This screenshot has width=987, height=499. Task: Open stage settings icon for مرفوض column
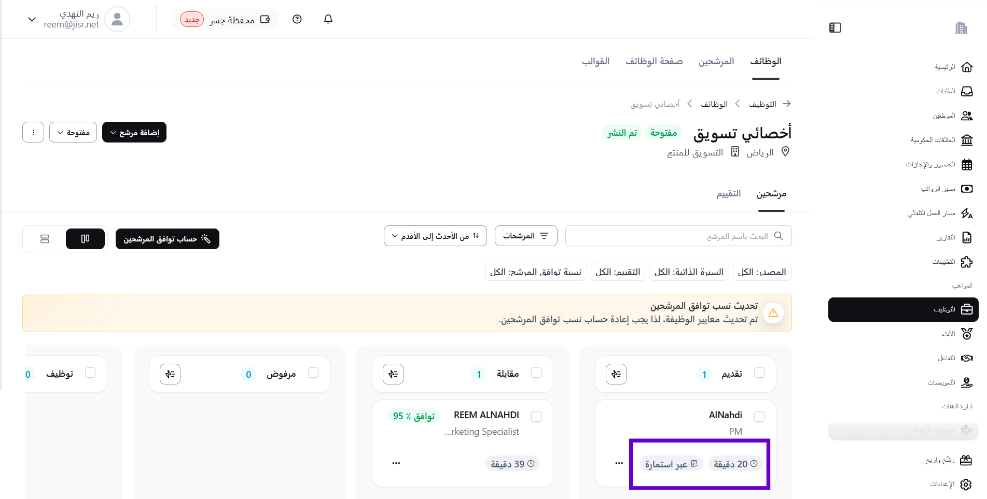[170, 374]
